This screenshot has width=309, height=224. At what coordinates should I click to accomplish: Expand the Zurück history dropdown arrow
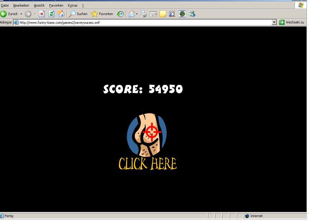click(21, 14)
